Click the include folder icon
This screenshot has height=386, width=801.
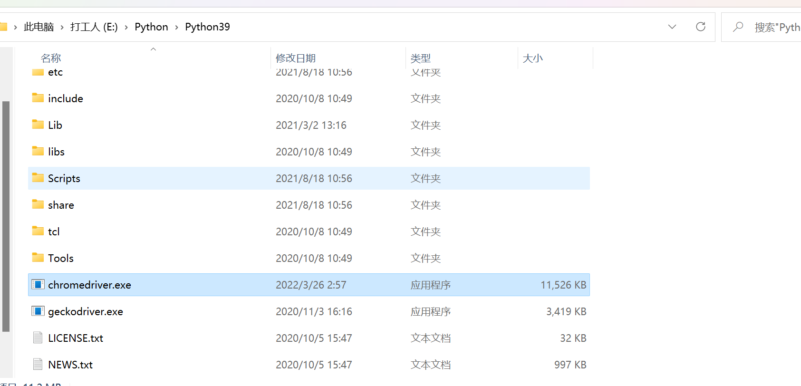pos(38,98)
